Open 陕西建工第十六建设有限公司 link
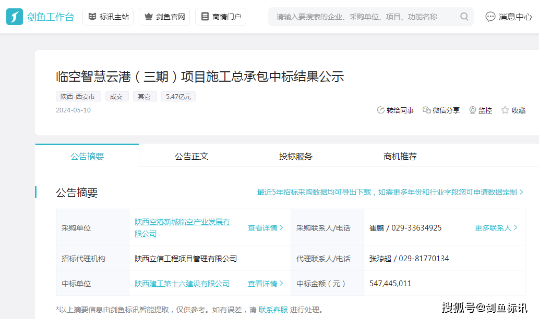The height and width of the screenshot is (319, 539). tap(182, 284)
